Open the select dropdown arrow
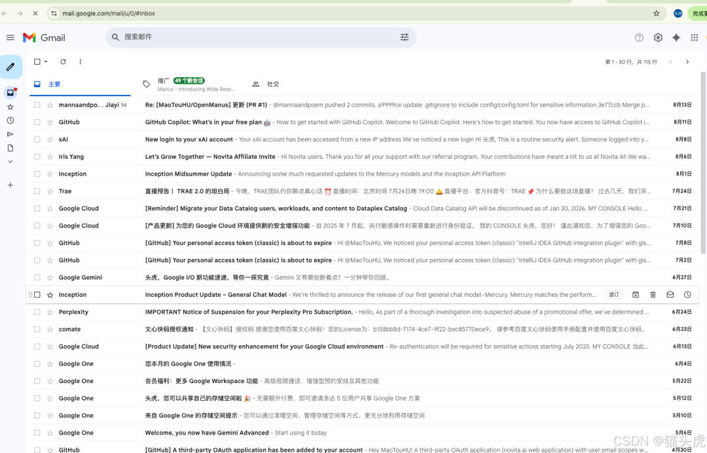The image size is (707, 453). (x=46, y=61)
